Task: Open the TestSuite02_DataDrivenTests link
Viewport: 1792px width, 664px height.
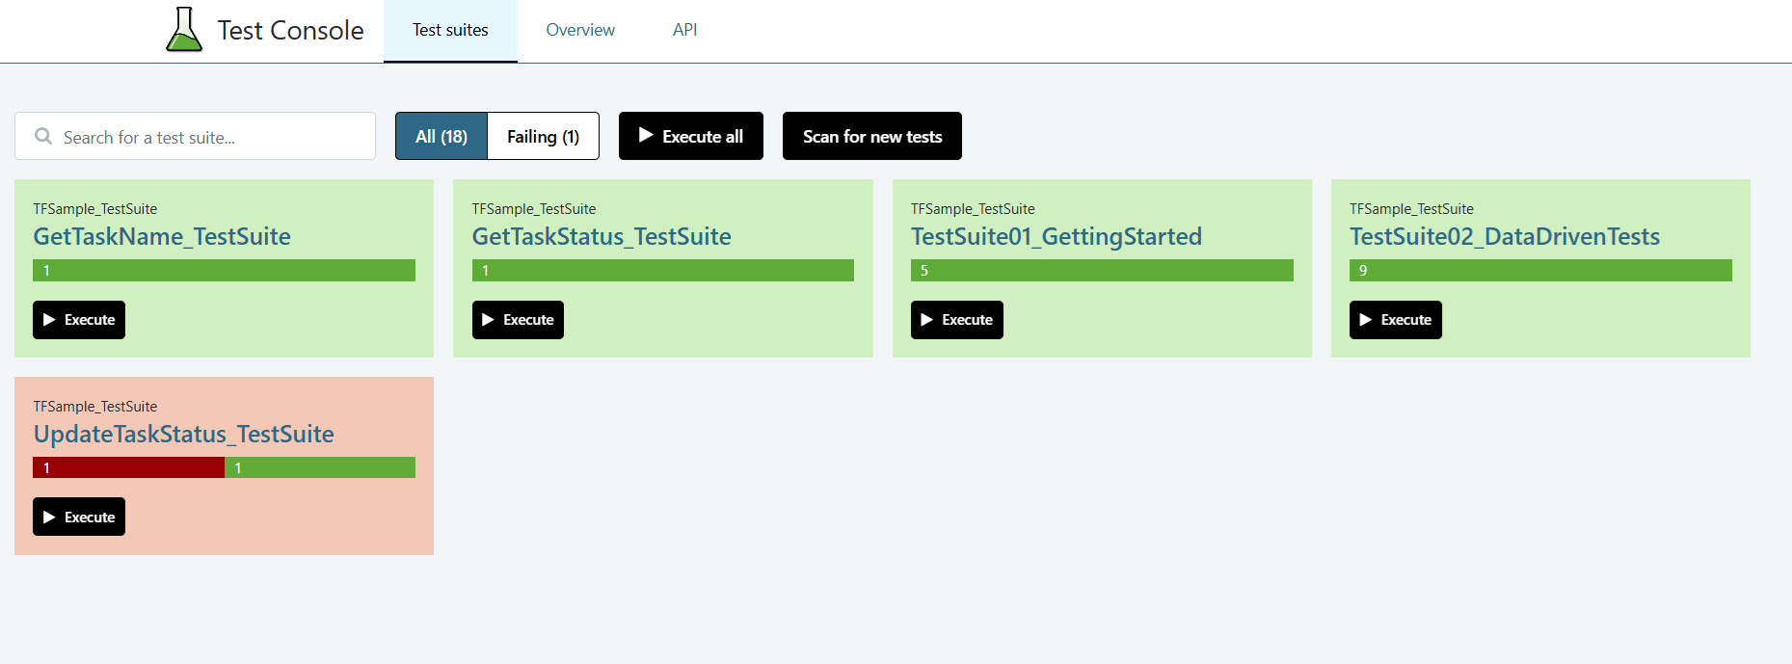Action: 1504,237
